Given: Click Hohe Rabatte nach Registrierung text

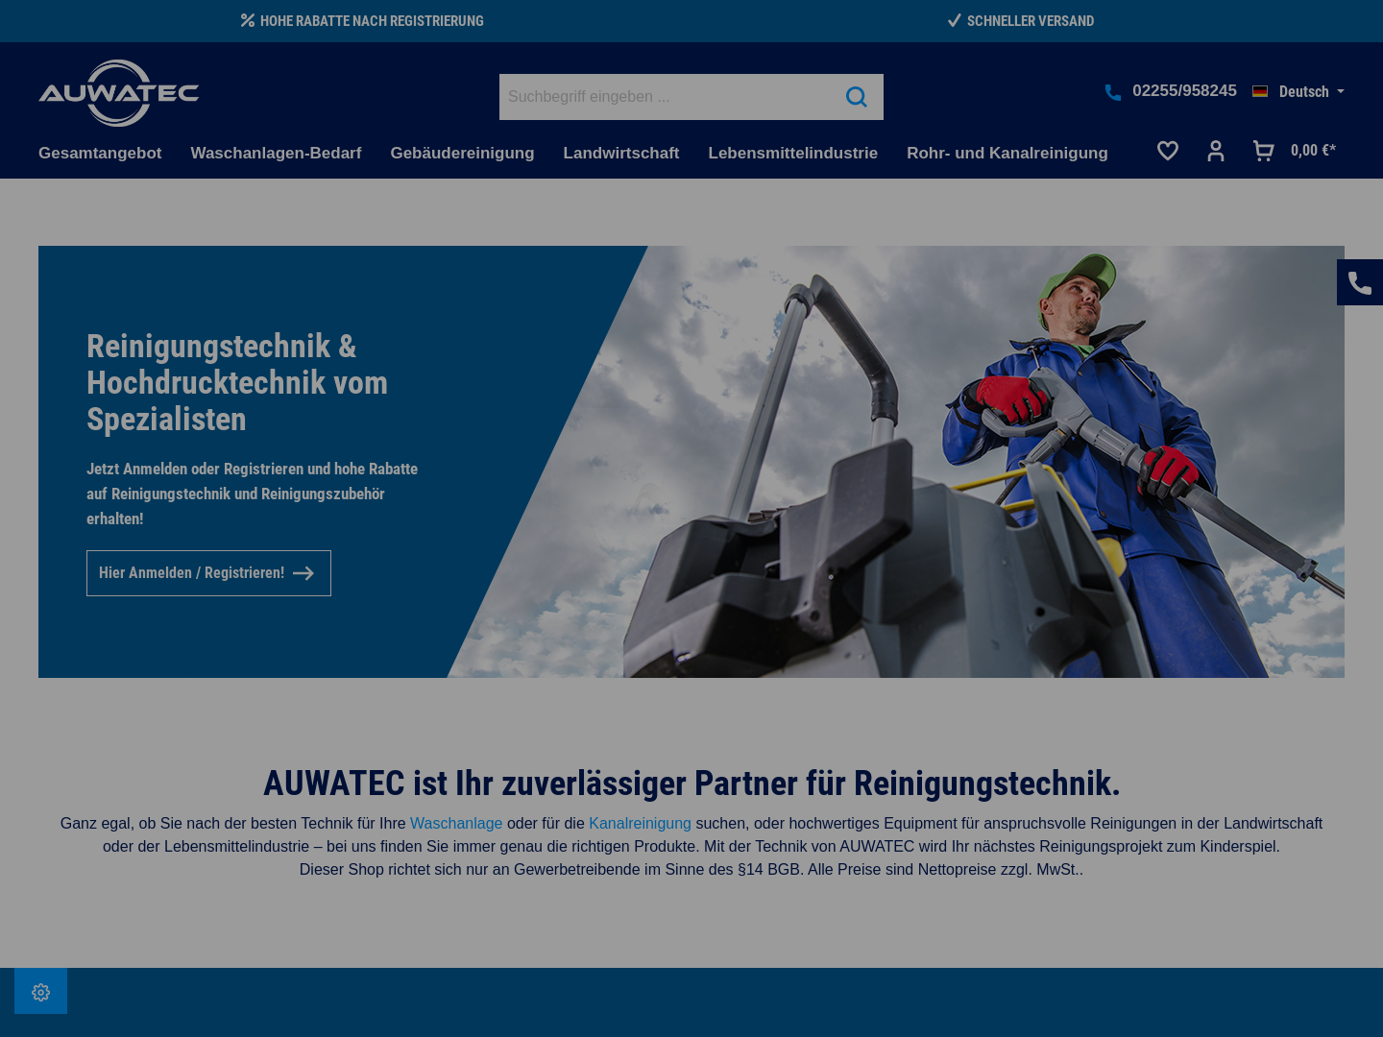Looking at the screenshot, I should [x=372, y=21].
